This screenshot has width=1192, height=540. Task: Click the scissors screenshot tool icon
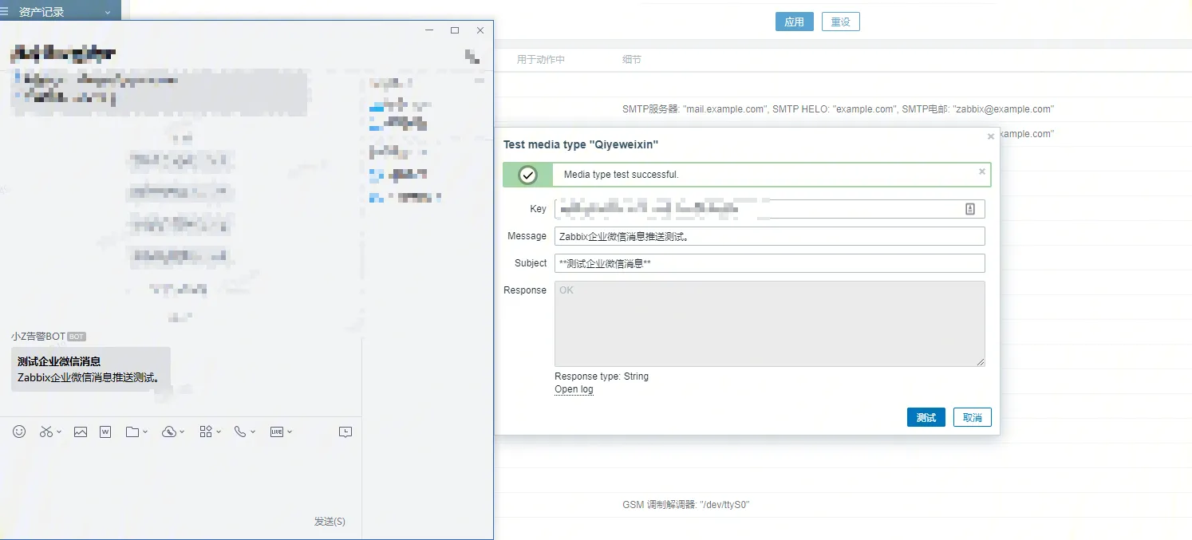tap(46, 432)
